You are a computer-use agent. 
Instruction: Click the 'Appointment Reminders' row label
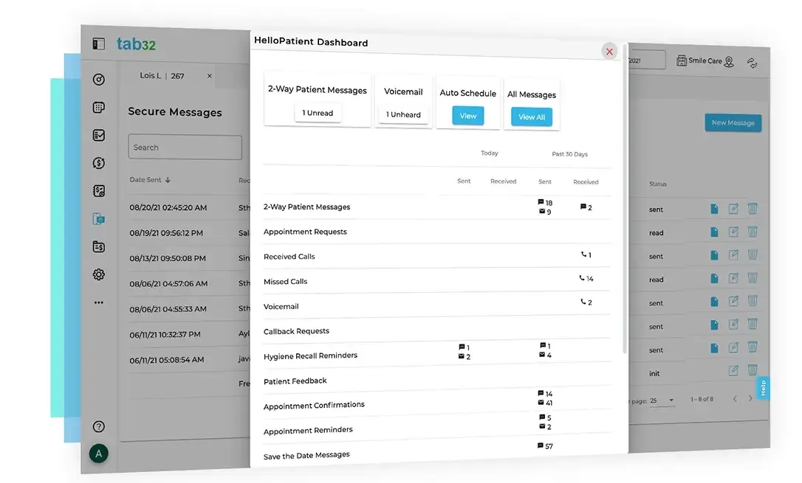pos(308,431)
